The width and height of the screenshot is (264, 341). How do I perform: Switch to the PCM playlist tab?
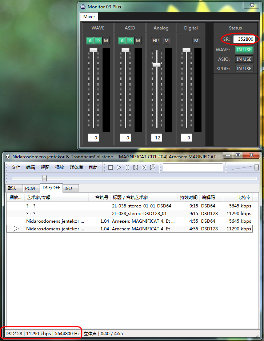coord(30,189)
